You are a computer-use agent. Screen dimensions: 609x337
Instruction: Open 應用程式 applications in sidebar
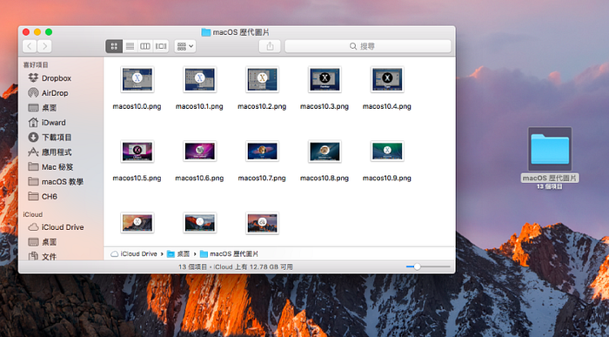click(50, 152)
